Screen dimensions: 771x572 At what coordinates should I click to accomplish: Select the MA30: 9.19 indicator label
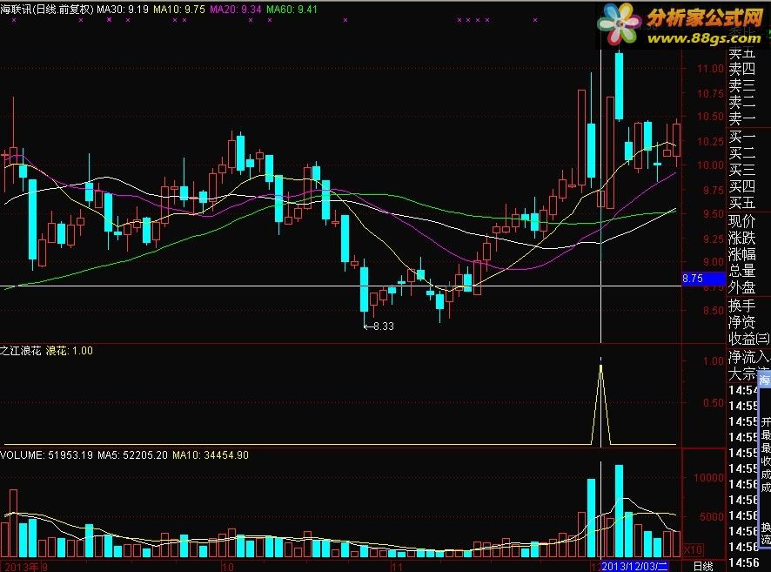click(123, 9)
